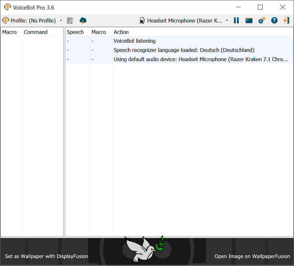The height and width of the screenshot is (266, 294).
Task: Close the VoiceBot Pro window
Action: point(283,7)
